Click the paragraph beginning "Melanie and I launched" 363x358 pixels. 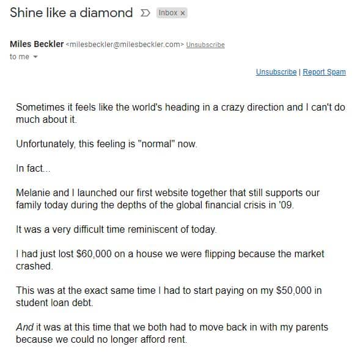[168, 199]
